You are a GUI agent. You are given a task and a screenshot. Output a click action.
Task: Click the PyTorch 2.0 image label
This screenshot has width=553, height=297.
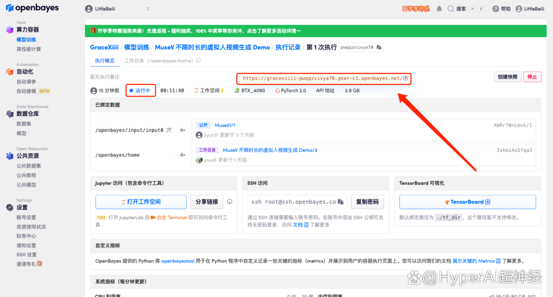pos(291,90)
